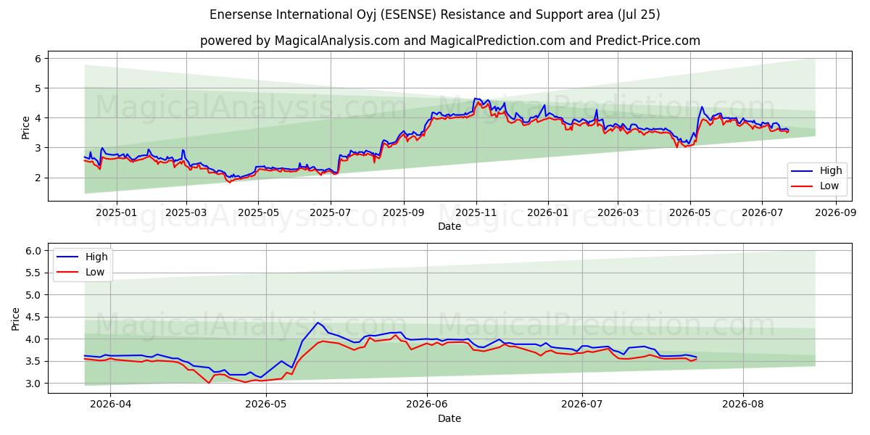Click 'Low' in the bottom chart legend
Screen dimensions: 870x435
pyautogui.click(x=96, y=272)
